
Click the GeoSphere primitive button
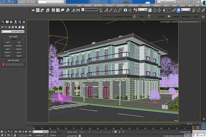click(8, 46)
